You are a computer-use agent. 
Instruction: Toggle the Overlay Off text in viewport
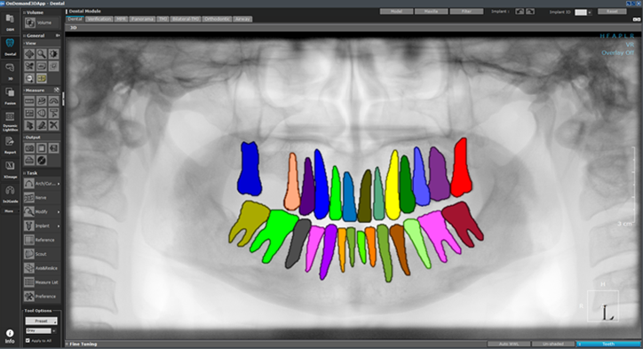coord(617,53)
